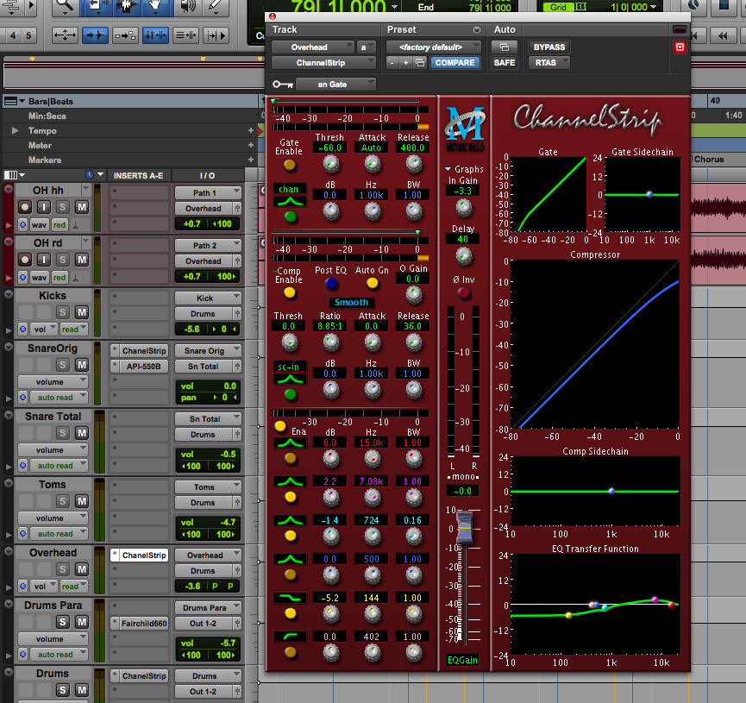Click the Smooth compressor mode button
This screenshot has height=703, width=746.
click(x=351, y=302)
